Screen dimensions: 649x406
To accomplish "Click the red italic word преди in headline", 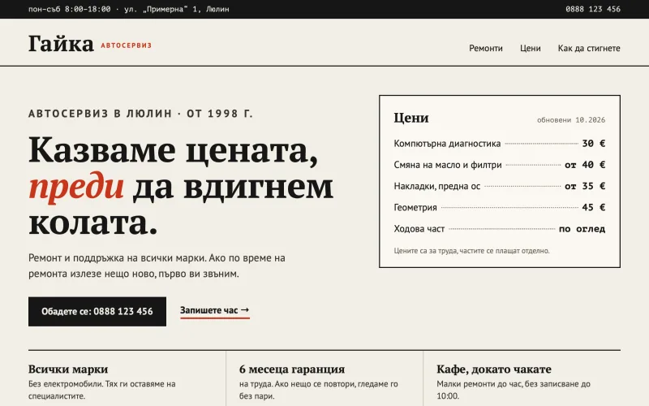I will [x=76, y=187].
